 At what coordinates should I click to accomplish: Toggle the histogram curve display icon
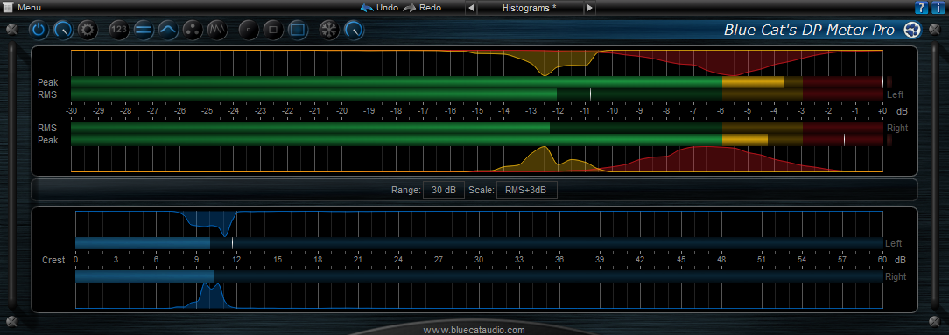pos(169,30)
